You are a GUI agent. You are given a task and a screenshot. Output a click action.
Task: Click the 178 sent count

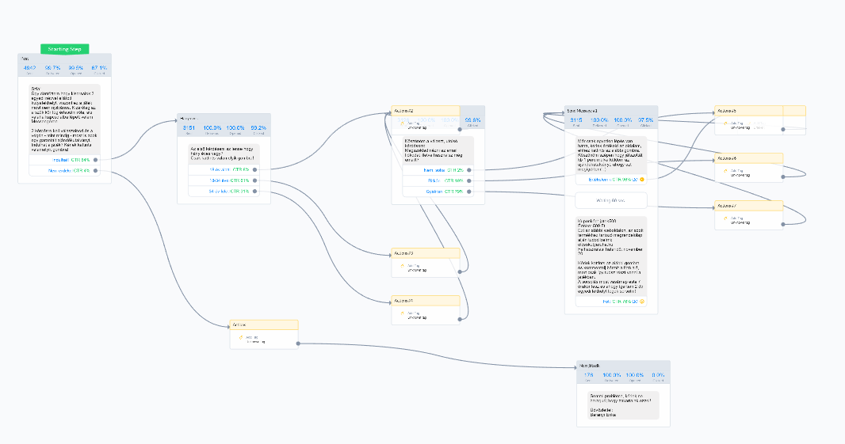point(588,376)
